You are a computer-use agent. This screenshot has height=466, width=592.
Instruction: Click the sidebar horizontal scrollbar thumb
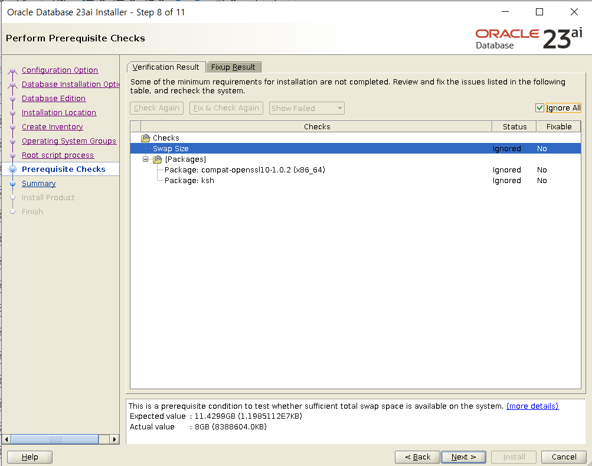point(55,439)
